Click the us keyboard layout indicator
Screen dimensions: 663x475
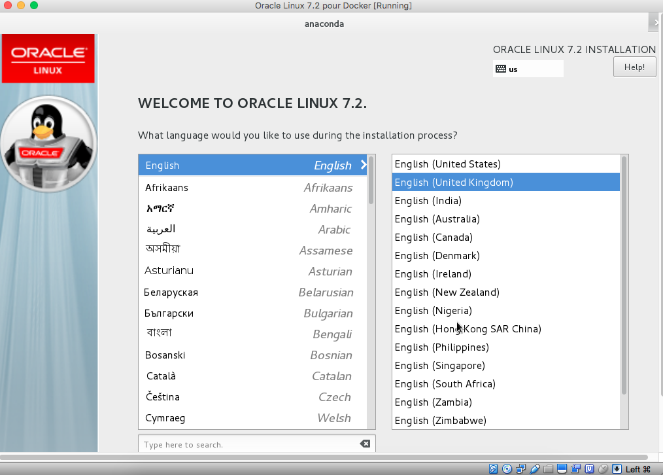pyautogui.click(x=528, y=69)
